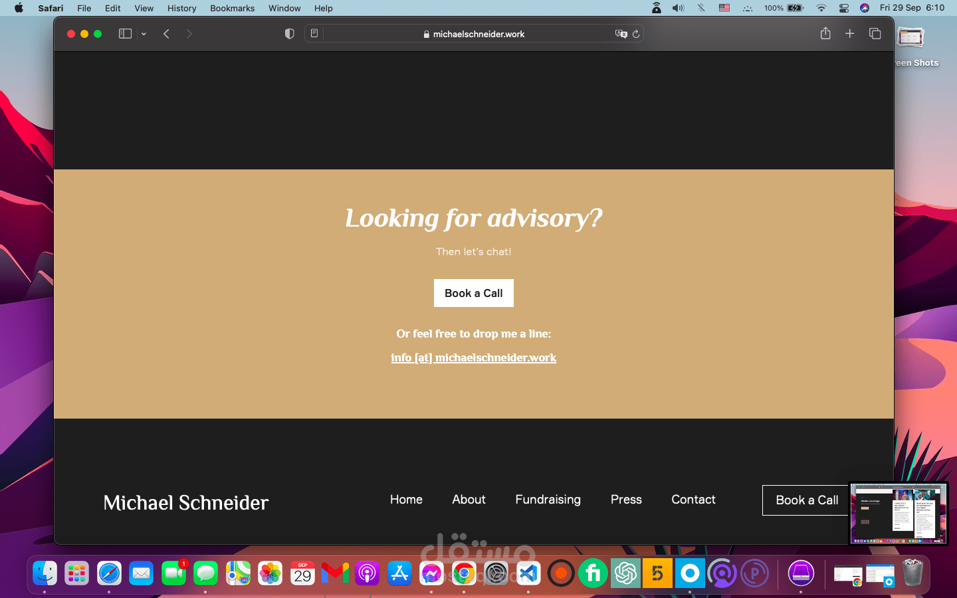The image size is (957, 598).
Task: Click the info [at] michaelschneider.work email link
Action: click(473, 357)
